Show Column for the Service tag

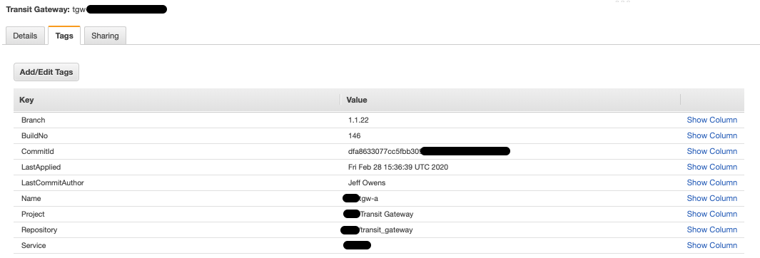(711, 245)
